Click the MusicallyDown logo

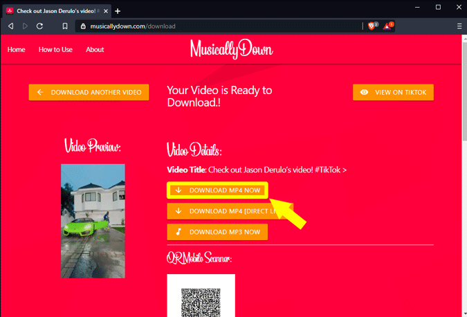point(231,49)
